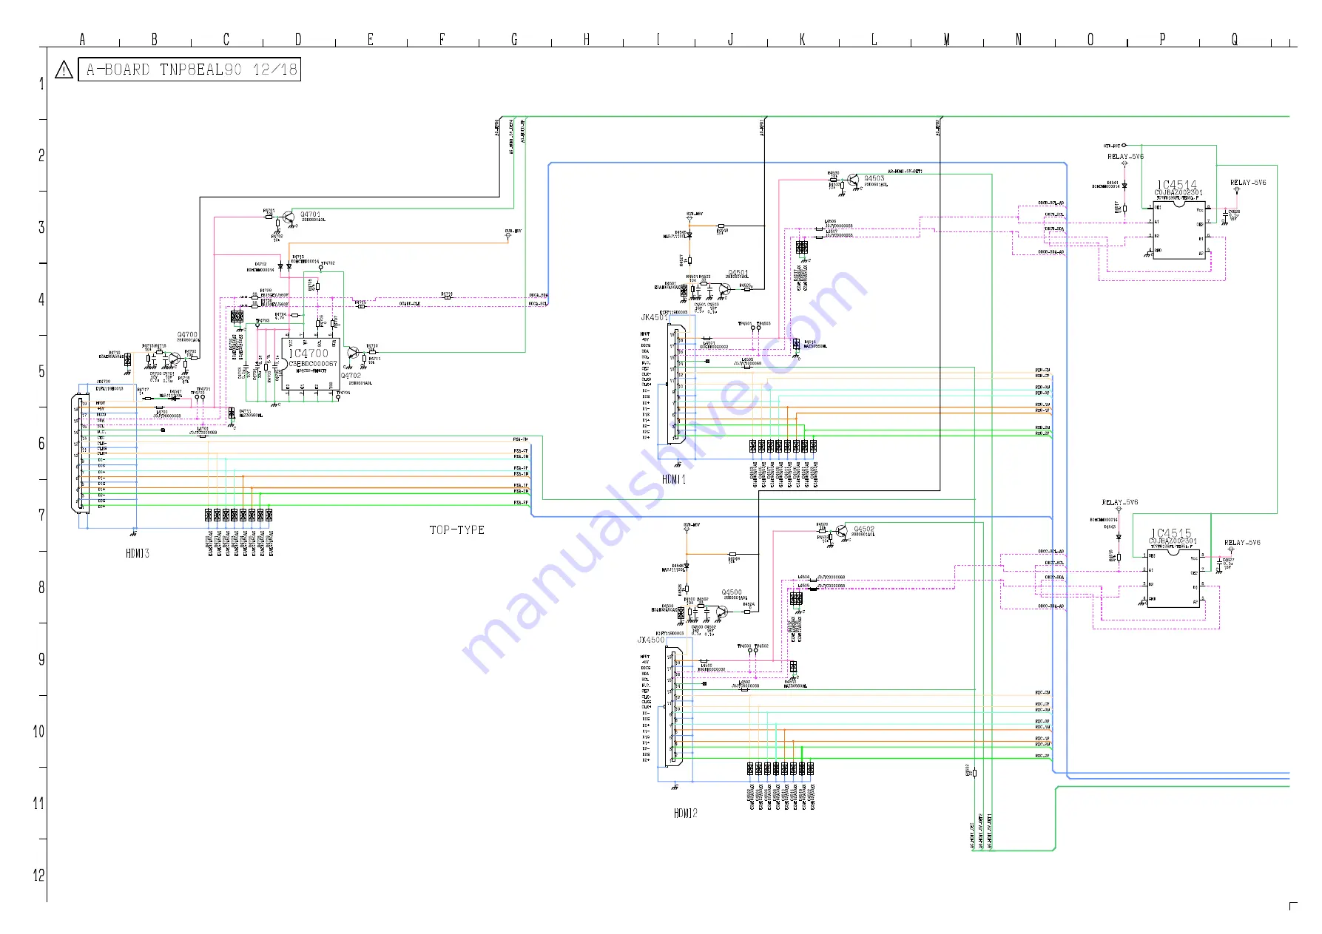1322x934 pixels.
Task: Click row number 9 in the left ruler
Action: point(41,660)
